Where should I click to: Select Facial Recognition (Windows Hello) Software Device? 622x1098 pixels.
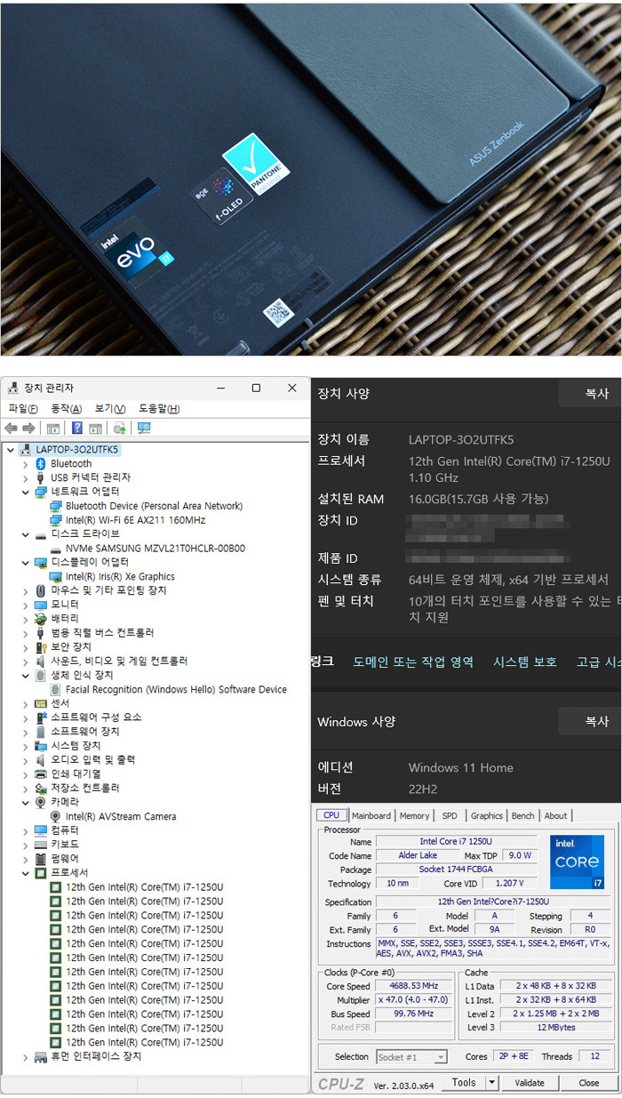(x=176, y=689)
